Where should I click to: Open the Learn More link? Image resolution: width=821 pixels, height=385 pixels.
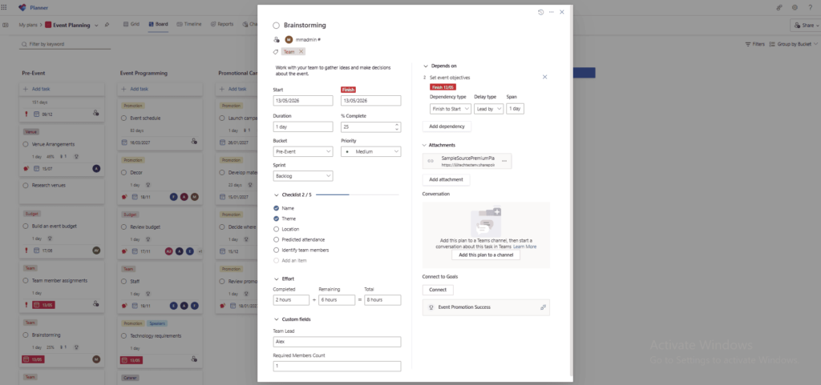[x=524, y=247]
